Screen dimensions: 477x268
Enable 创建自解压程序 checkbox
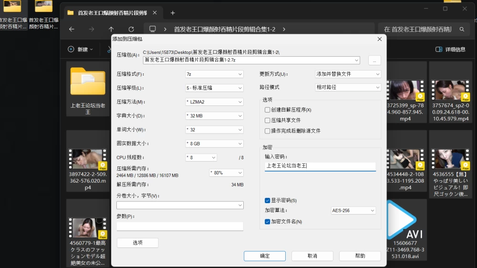coord(268,110)
